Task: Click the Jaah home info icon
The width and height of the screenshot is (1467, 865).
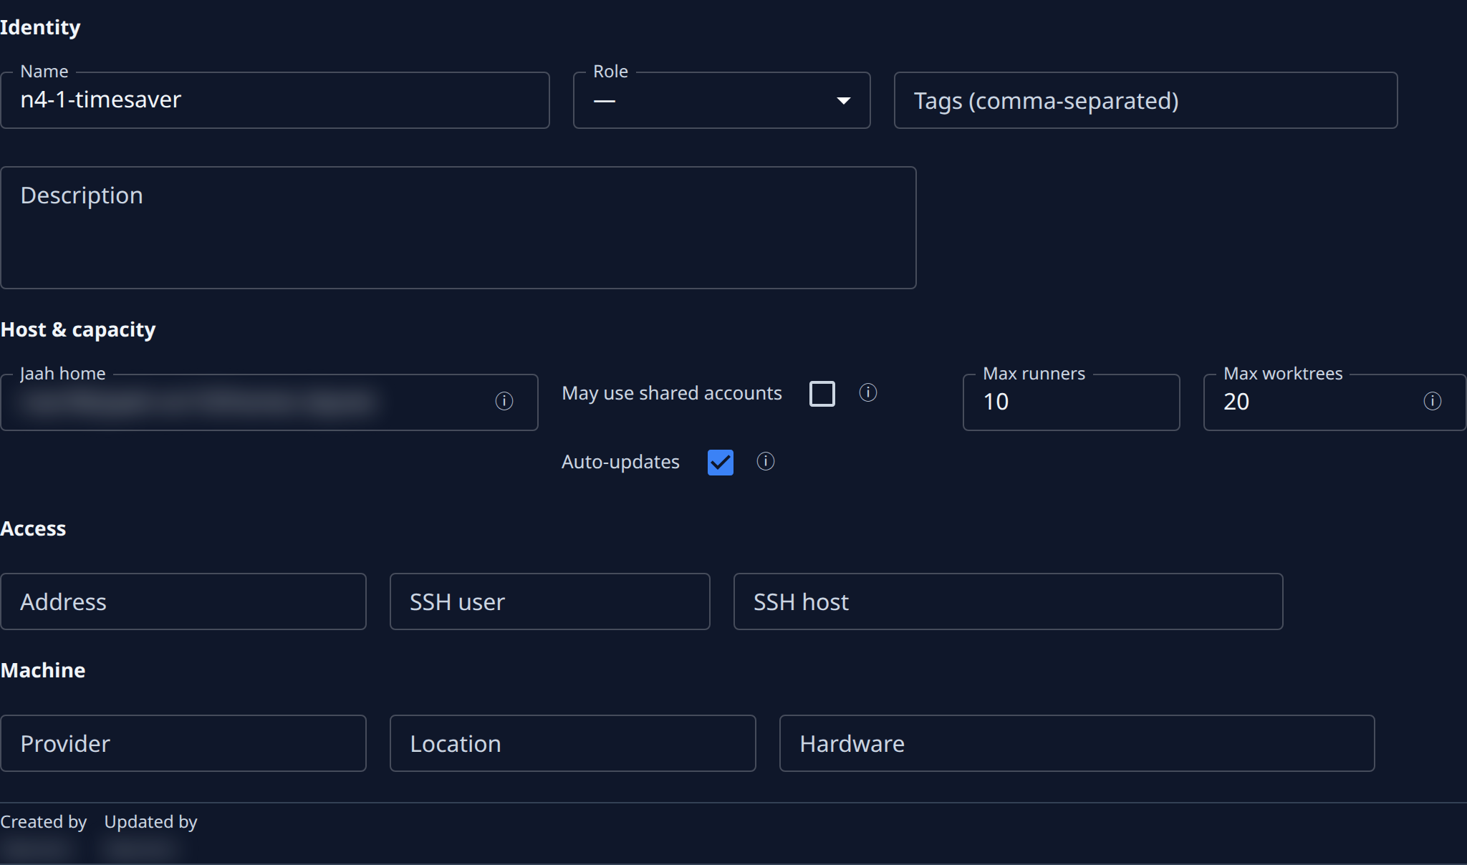Action: (504, 401)
